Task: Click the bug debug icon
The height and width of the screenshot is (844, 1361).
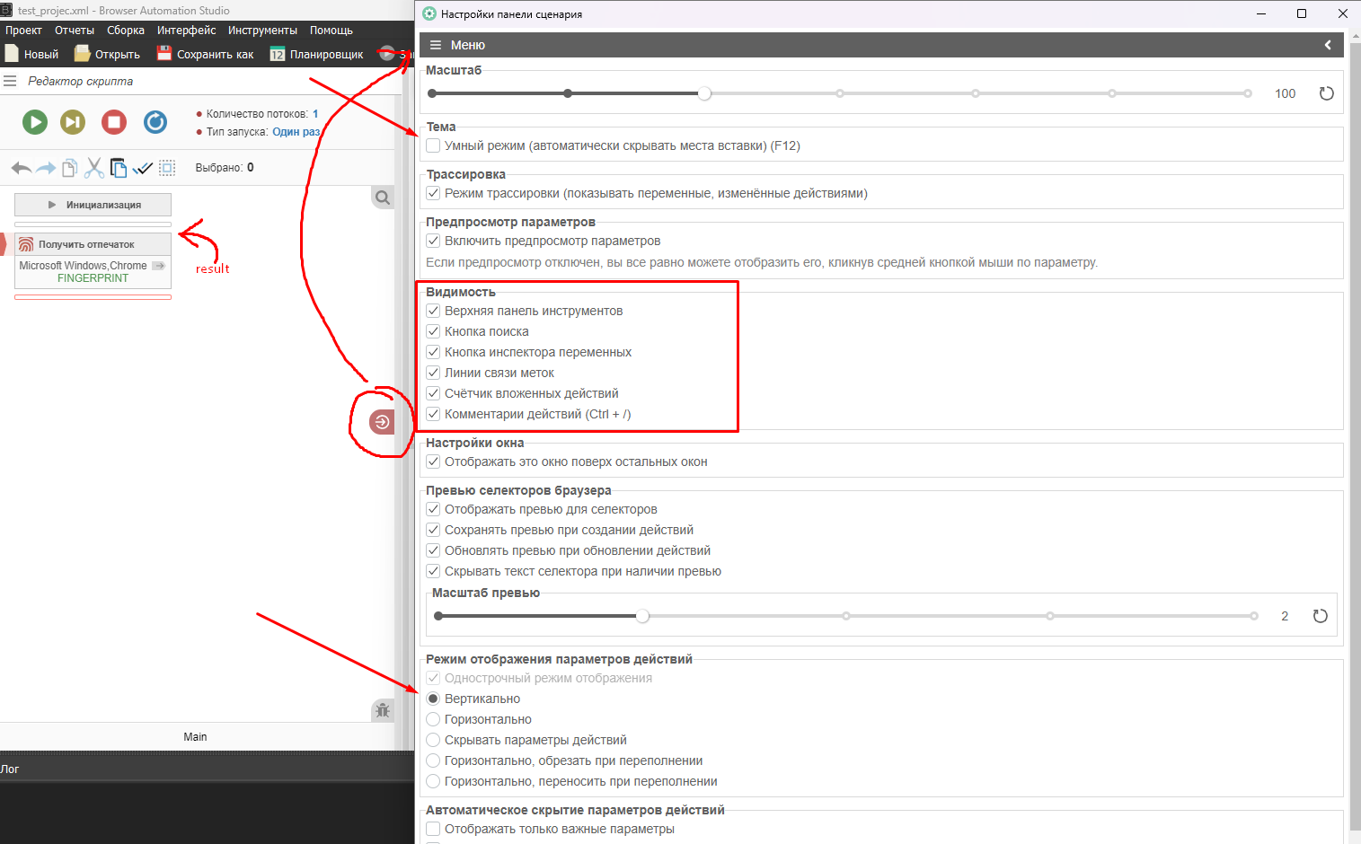Action: (383, 710)
